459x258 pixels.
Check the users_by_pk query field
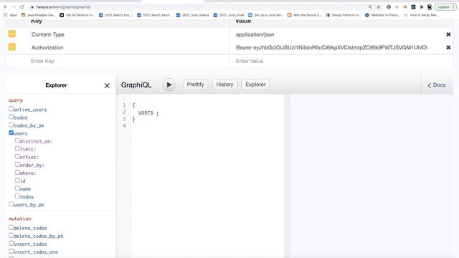point(11,204)
